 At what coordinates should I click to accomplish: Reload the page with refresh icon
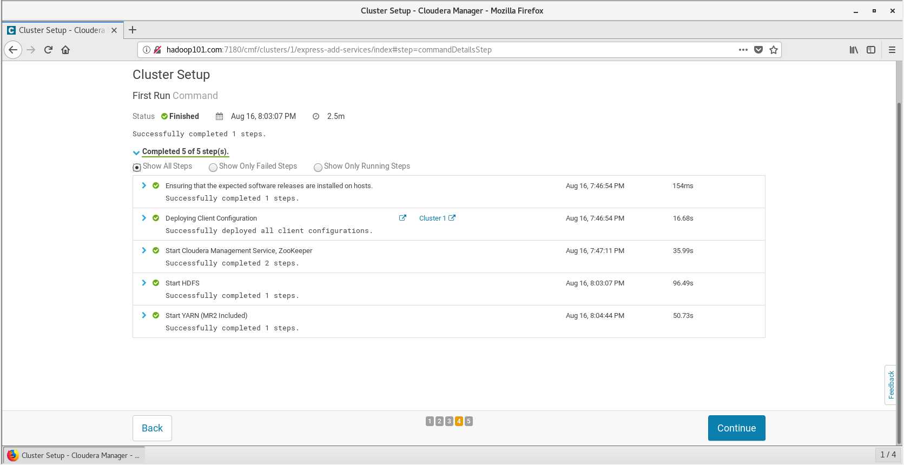pyautogui.click(x=48, y=50)
